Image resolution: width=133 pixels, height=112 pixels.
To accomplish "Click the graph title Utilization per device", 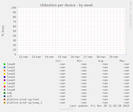I will coord(66,5).
